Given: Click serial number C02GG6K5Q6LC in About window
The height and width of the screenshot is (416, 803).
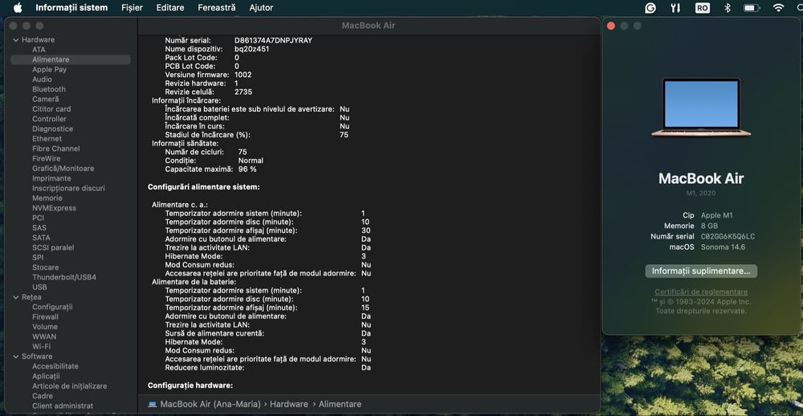Looking at the screenshot, I should pos(728,237).
